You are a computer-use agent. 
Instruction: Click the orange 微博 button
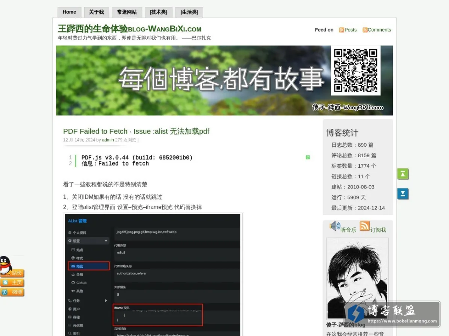coord(12,292)
